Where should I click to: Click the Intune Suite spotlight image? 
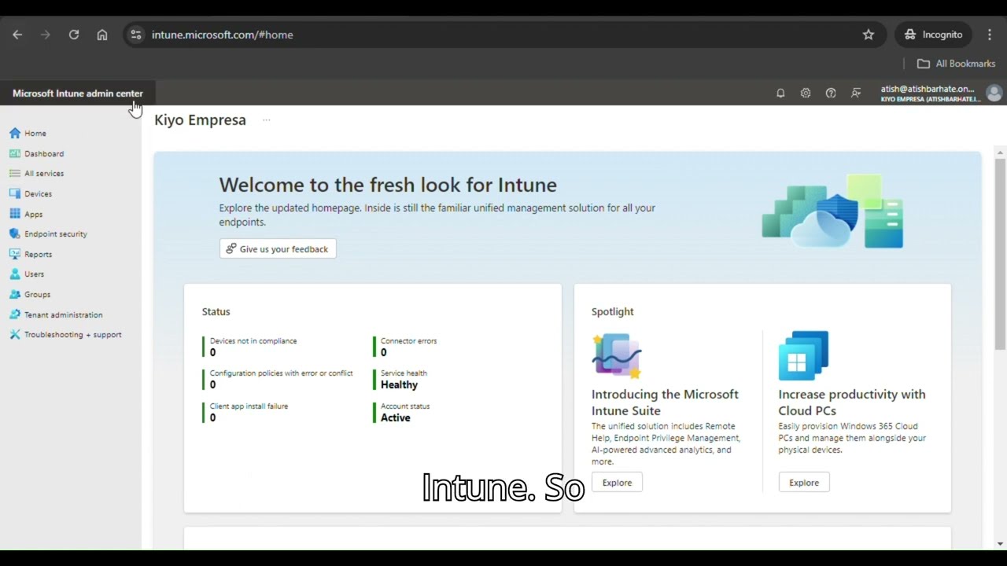(617, 356)
